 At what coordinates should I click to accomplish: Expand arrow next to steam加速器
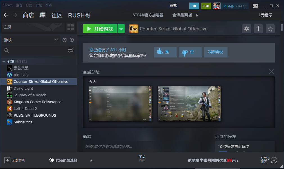(x=91, y=161)
